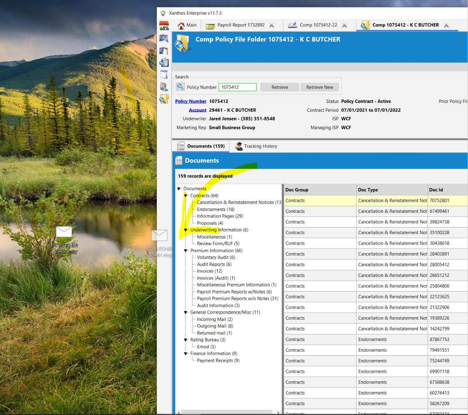Sort by the Doc Type column header
Screen dimensions: 468x415
[x=392, y=190]
